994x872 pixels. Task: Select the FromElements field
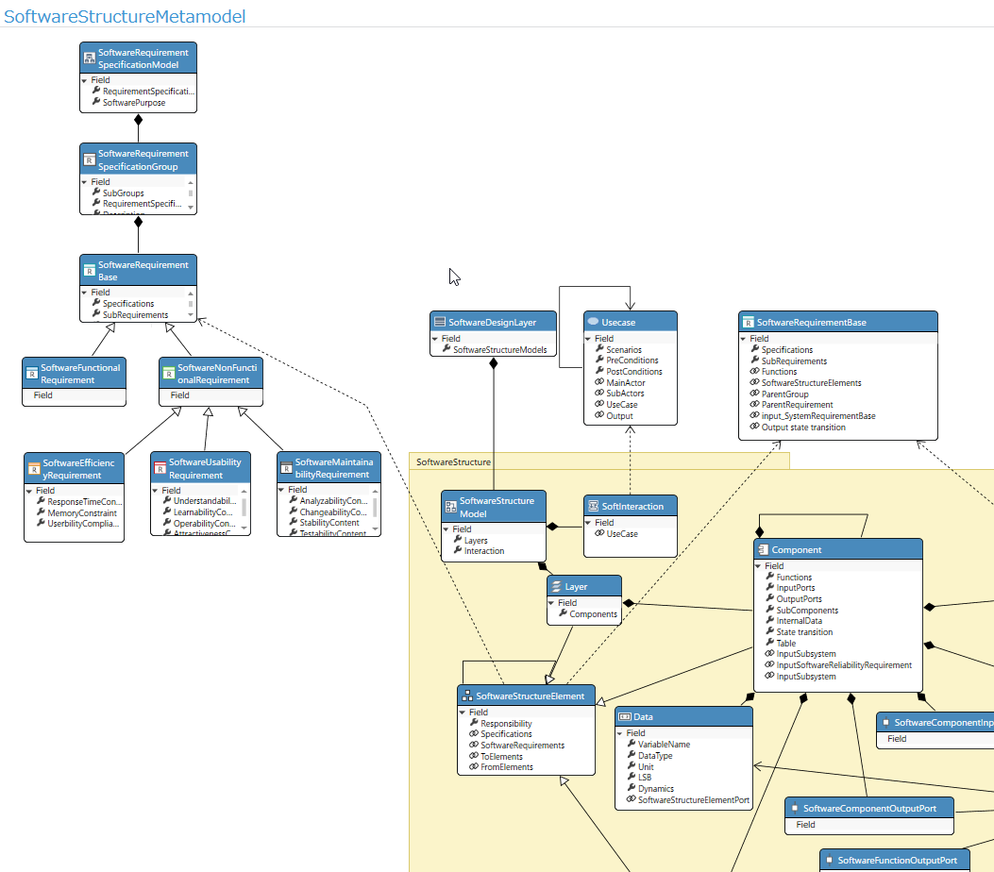point(507,767)
